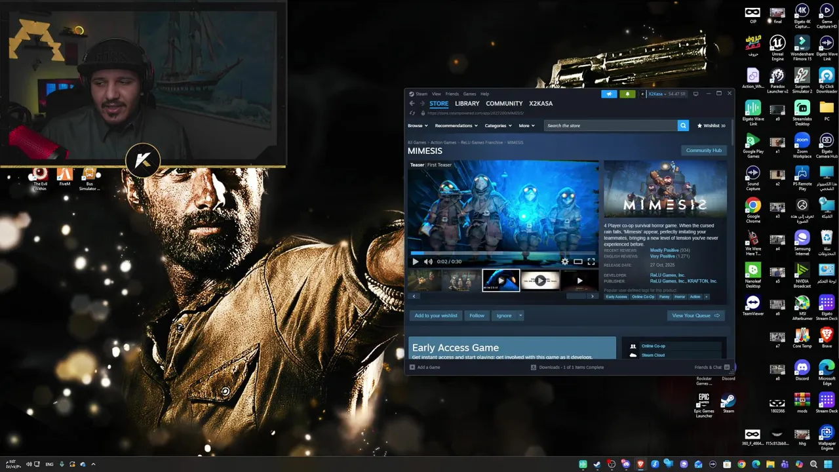Image resolution: width=839 pixels, height=472 pixels.
Task: Open the Games menu
Action: [x=469, y=94]
